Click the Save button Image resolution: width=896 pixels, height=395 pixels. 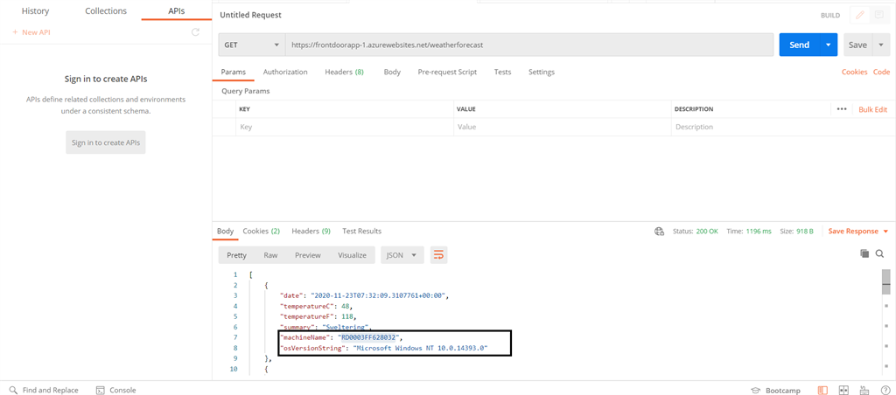point(857,45)
